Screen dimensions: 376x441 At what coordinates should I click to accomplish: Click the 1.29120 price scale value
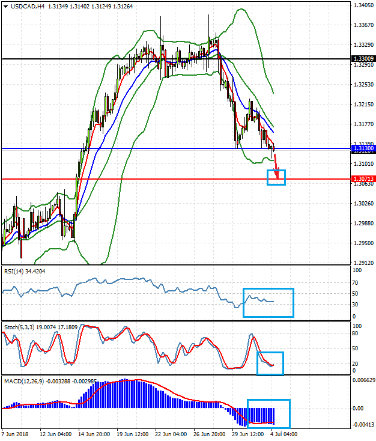click(363, 263)
